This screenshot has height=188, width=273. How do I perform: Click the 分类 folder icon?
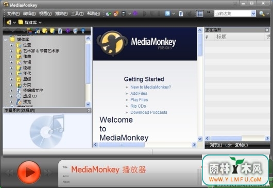(x=19, y=85)
